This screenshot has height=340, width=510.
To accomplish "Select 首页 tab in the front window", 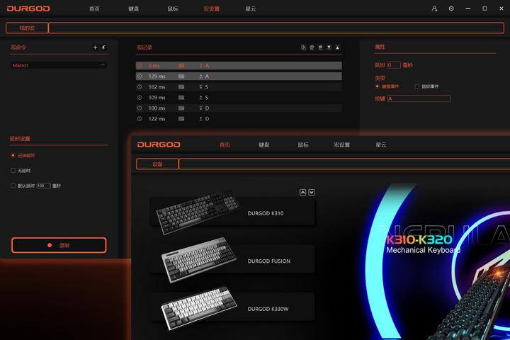I will click(225, 144).
